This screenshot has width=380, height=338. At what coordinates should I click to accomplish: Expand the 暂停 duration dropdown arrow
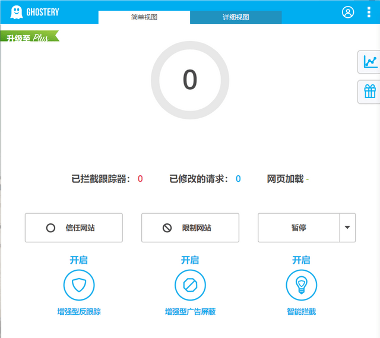pyautogui.click(x=347, y=228)
